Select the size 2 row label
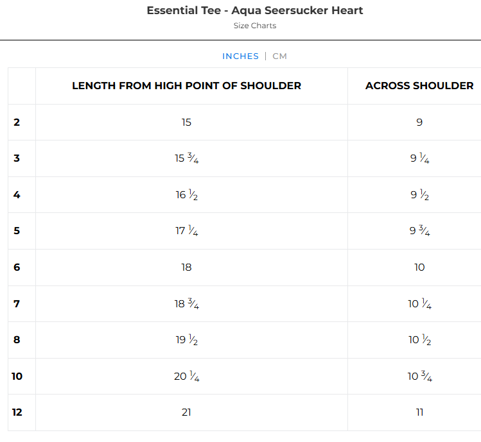Image resolution: width=481 pixels, height=442 pixels. pos(17,122)
